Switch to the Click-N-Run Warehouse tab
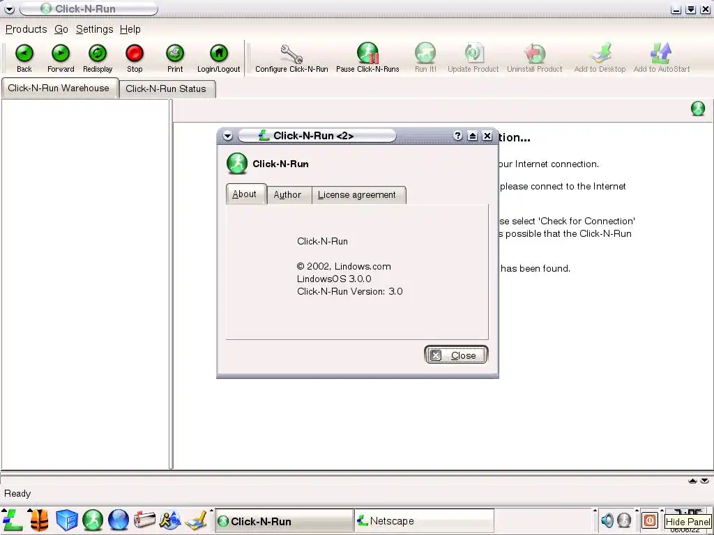 [x=60, y=88]
